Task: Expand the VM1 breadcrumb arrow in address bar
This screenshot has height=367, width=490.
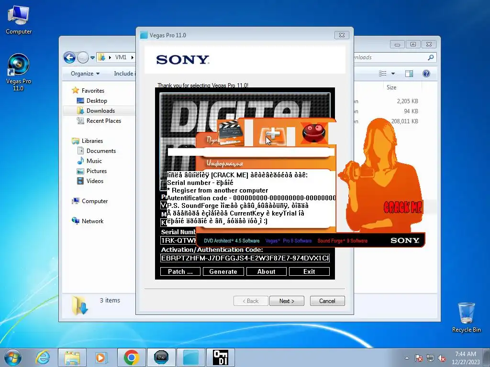Action: point(132,57)
